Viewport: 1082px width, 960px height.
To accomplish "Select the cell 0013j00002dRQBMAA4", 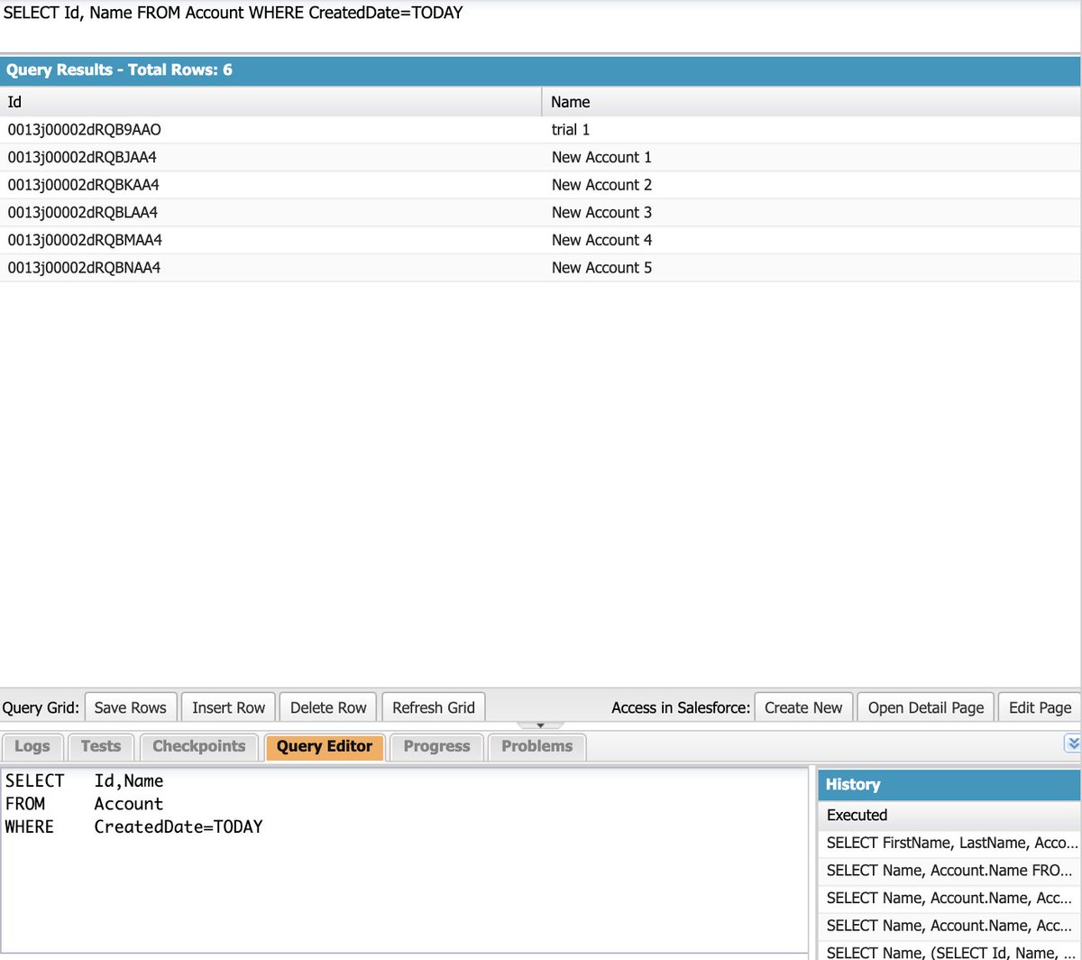I will (x=270, y=240).
